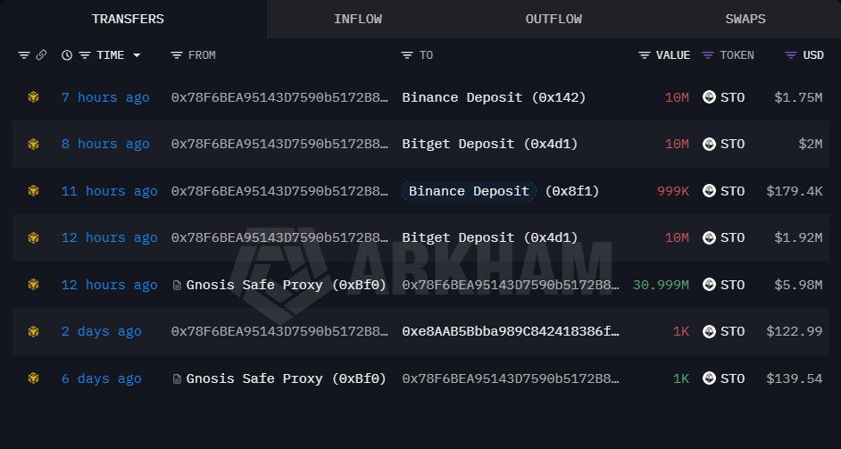Open the first filter icon left of TIME
841x449 pixels.
(x=24, y=55)
